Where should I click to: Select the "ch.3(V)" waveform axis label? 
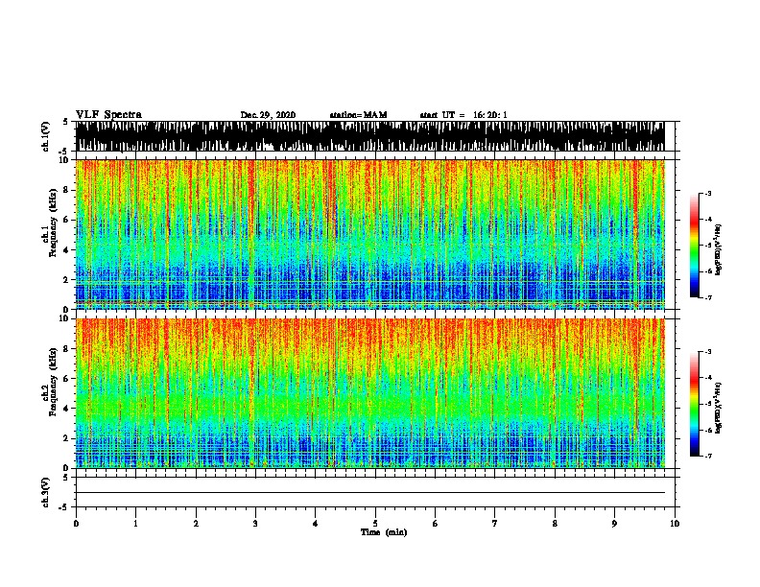point(45,492)
